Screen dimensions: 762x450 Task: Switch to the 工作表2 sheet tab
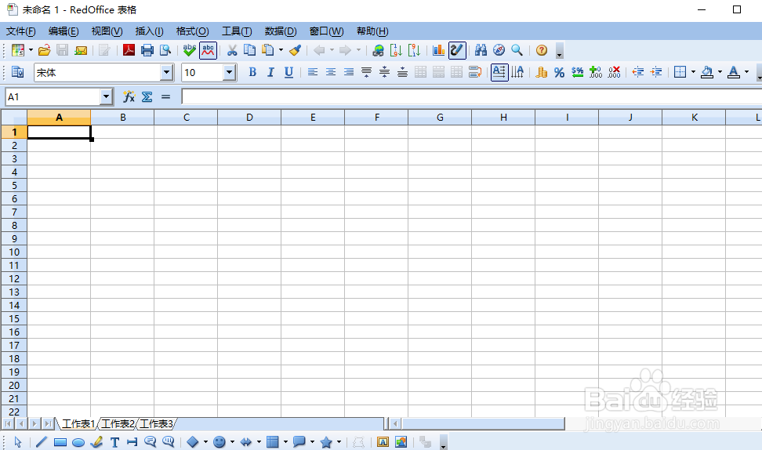point(118,424)
